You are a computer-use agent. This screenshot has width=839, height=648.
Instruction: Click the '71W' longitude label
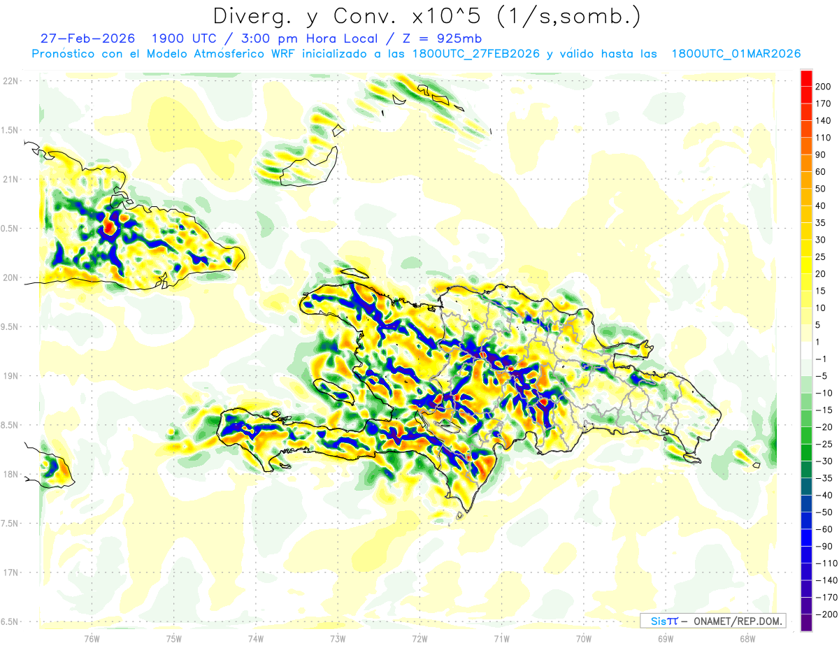coord(501,638)
